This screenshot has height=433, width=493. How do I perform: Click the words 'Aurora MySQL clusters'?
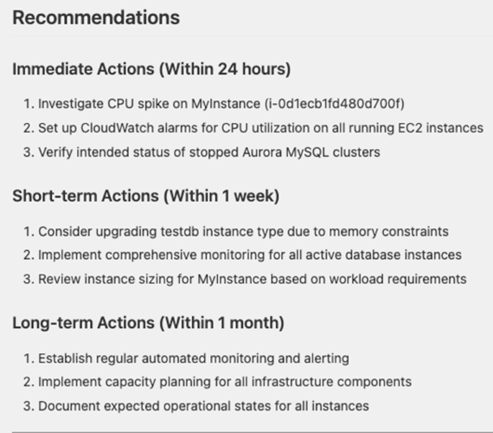(311, 152)
